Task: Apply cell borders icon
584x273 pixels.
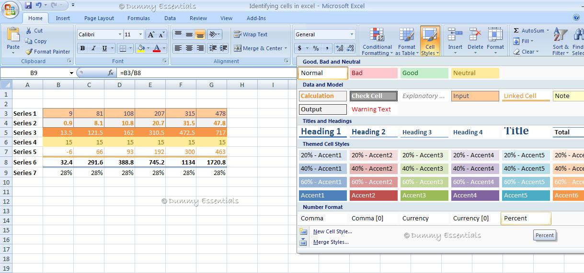Action: (x=123, y=48)
